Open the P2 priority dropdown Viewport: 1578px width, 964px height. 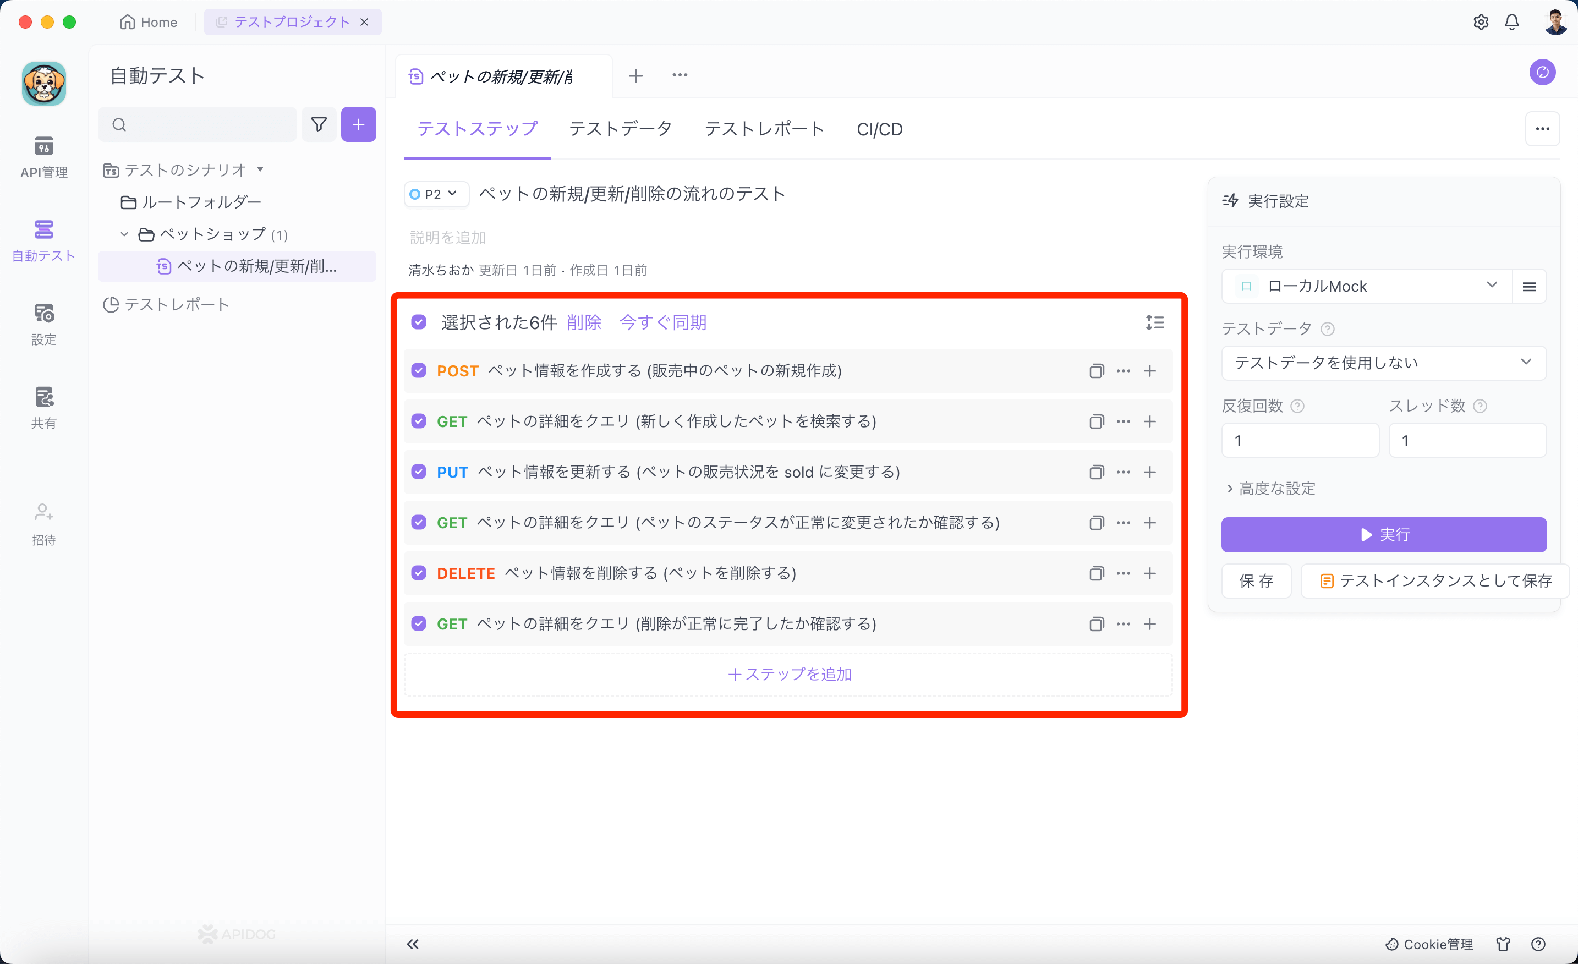tap(436, 194)
